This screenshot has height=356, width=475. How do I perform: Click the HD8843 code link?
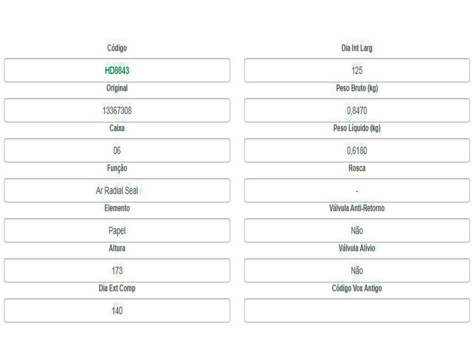click(117, 71)
